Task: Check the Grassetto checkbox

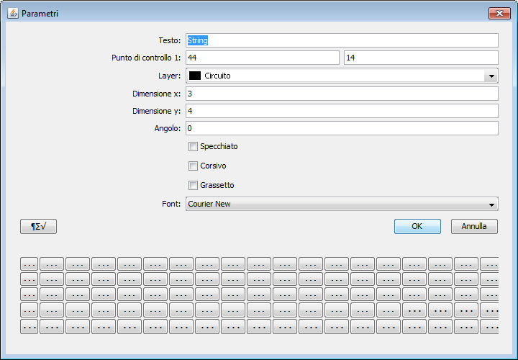Action: [x=193, y=186]
